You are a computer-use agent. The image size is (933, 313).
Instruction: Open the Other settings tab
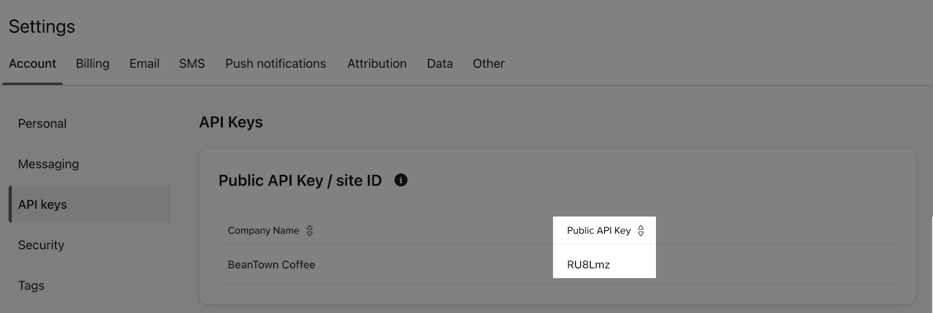(x=489, y=63)
